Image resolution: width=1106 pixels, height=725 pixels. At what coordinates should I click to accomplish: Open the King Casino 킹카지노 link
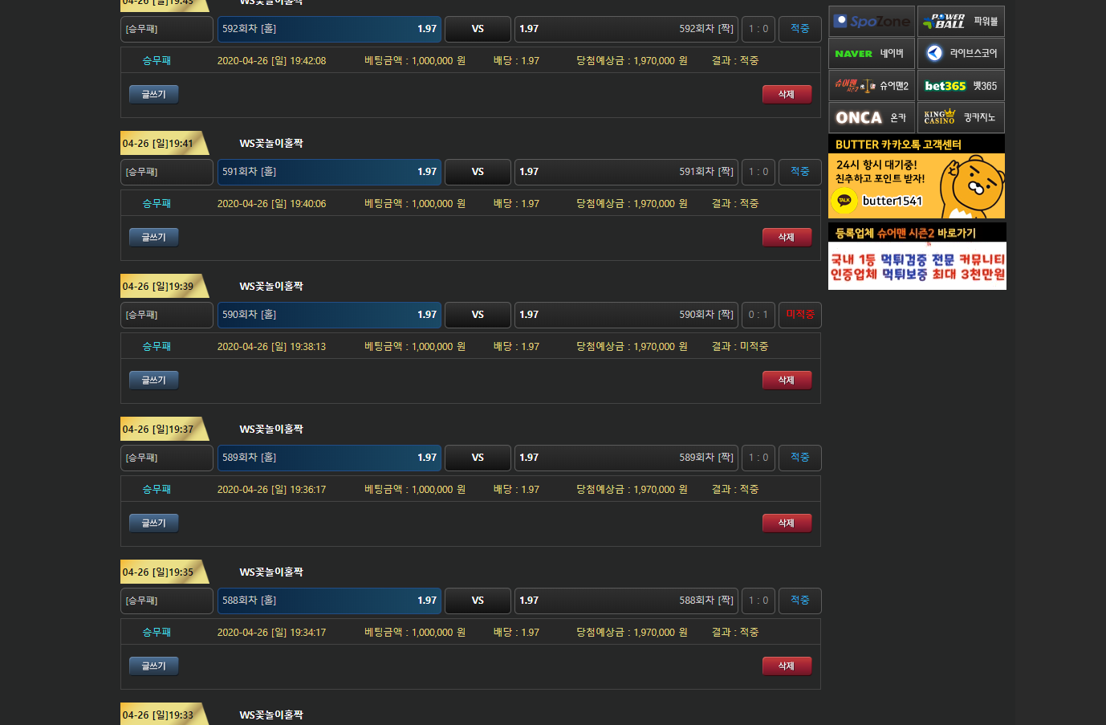pos(961,118)
